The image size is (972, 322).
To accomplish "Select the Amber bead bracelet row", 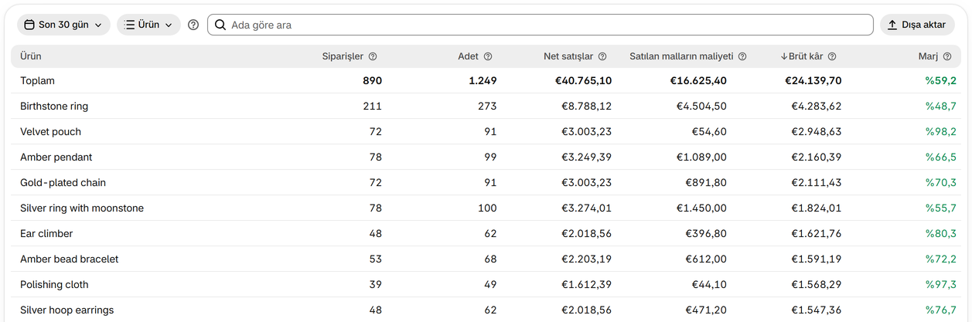I will pos(486,259).
